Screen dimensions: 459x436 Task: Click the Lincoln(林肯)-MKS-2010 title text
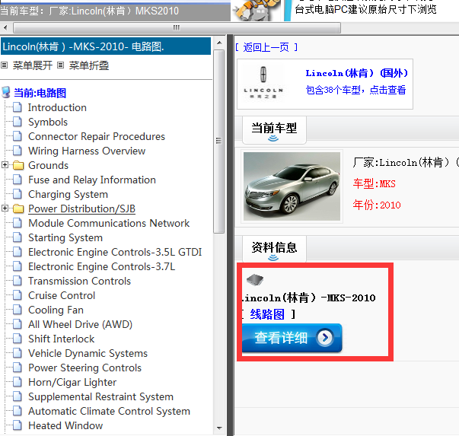(x=308, y=298)
